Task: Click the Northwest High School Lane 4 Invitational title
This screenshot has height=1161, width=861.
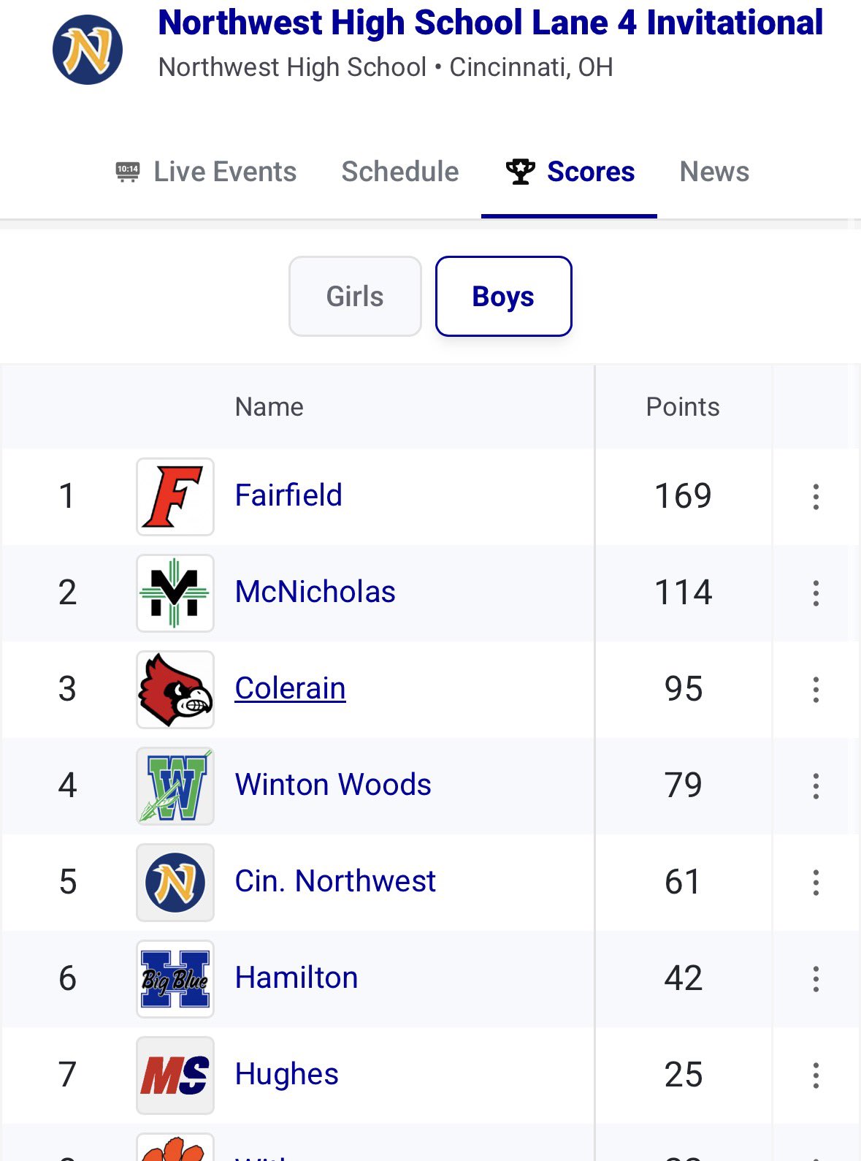Action: [x=490, y=23]
